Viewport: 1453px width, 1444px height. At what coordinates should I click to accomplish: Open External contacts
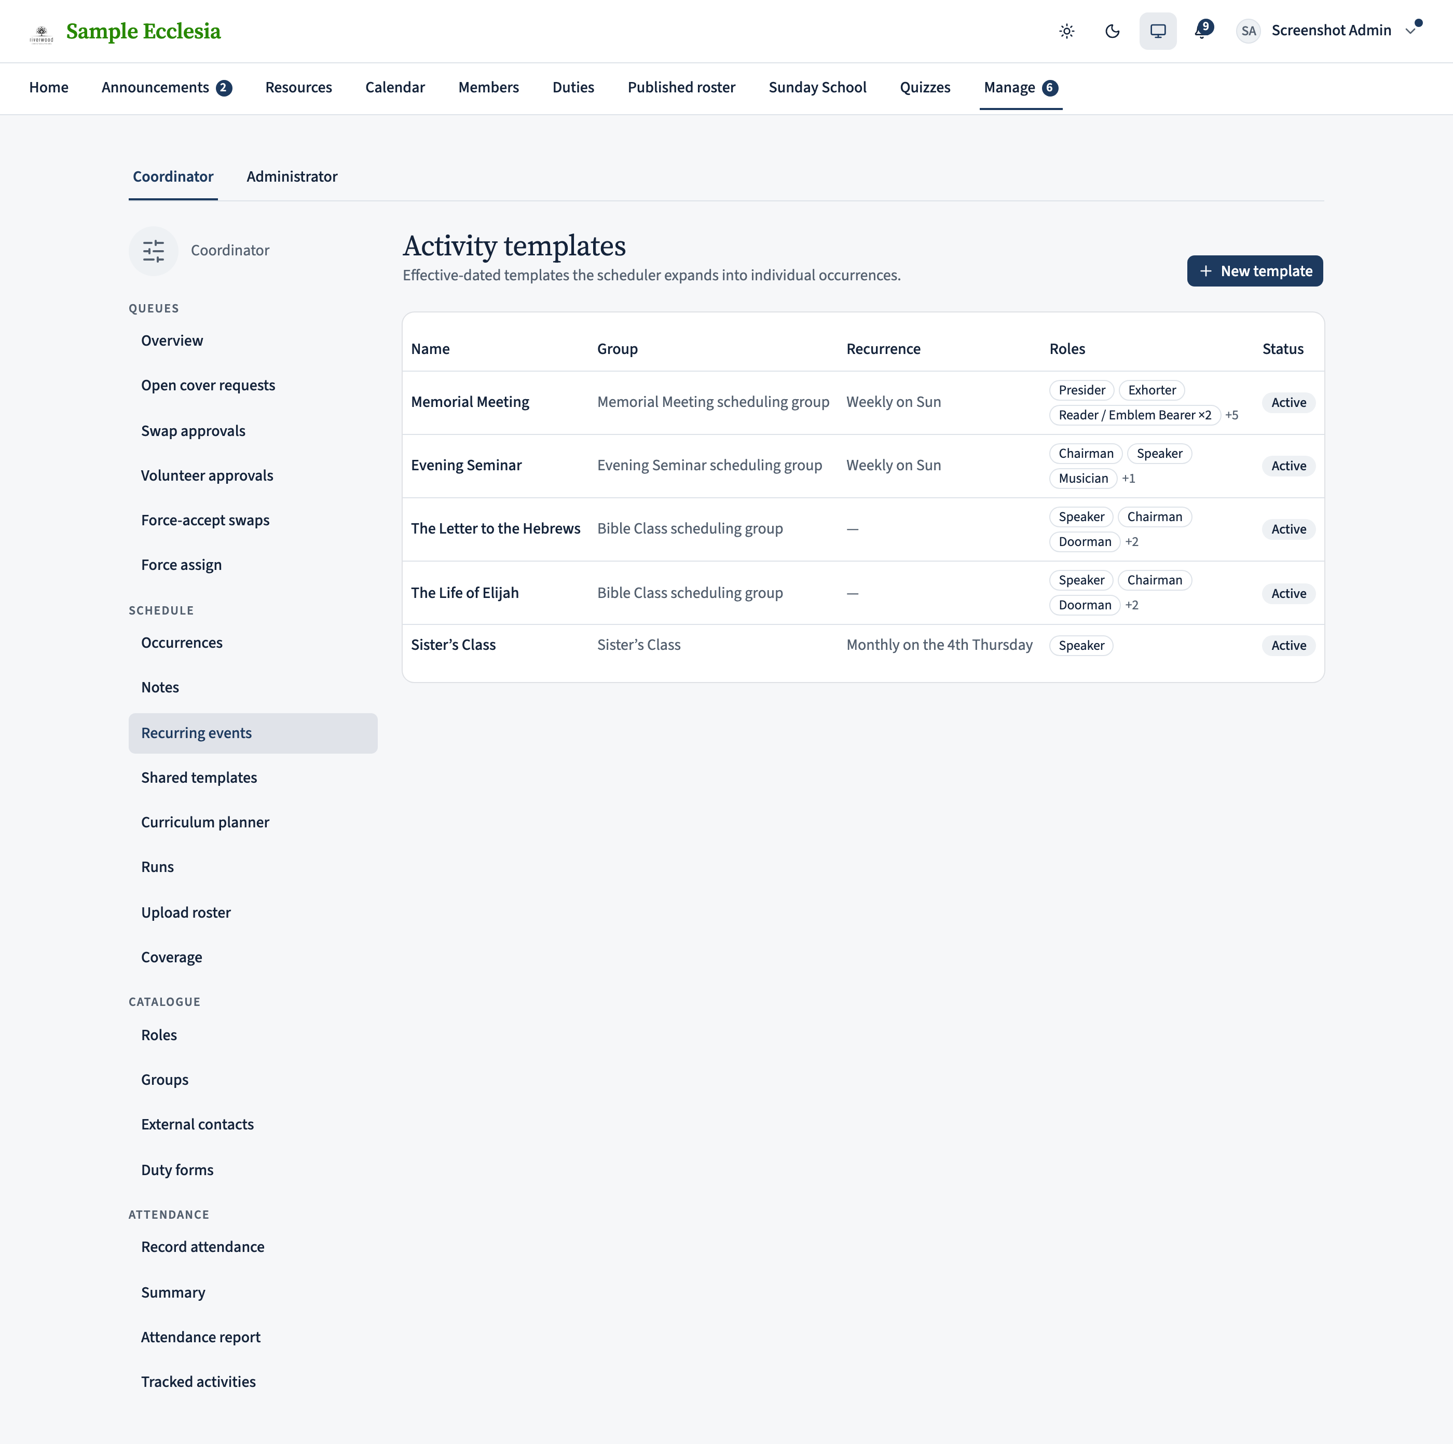point(253,1124)
